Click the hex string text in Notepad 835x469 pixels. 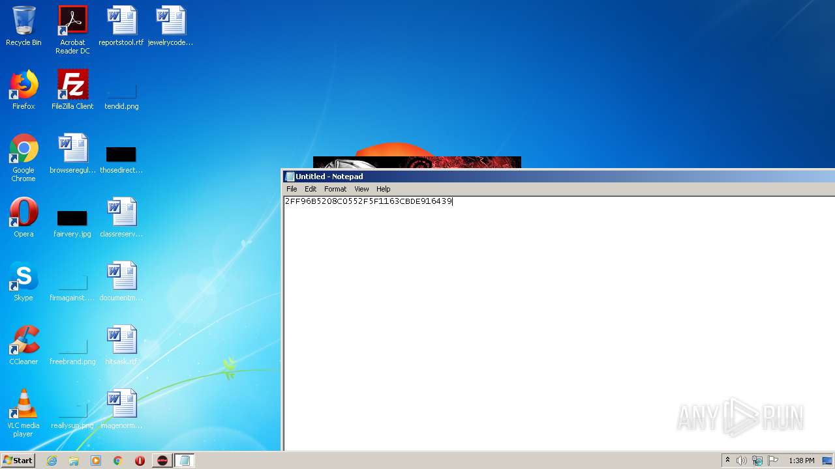pos(369,201)
